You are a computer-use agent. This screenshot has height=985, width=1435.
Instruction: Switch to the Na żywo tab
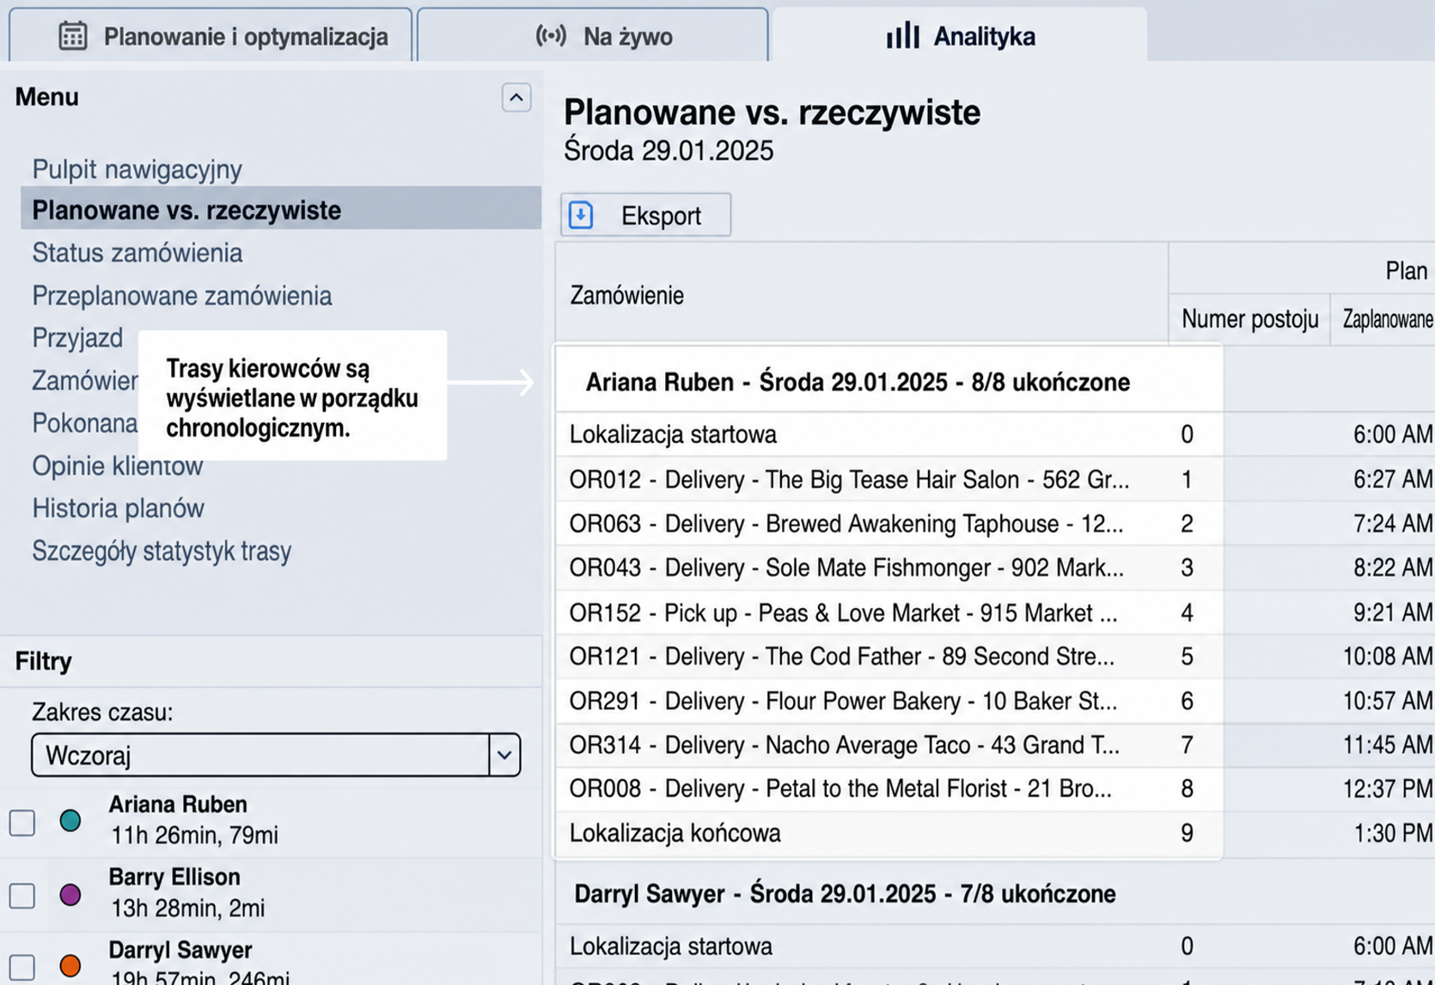(592, 36)
